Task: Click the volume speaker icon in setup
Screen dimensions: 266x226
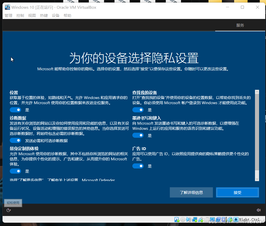Action: point(259,210)
